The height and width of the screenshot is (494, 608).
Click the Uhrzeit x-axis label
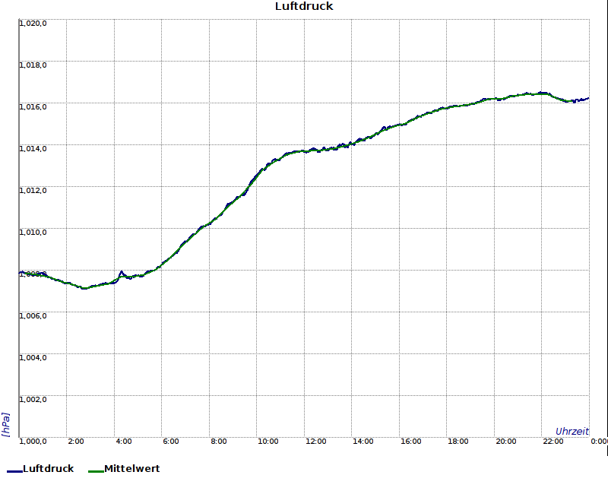click(572, 431)
